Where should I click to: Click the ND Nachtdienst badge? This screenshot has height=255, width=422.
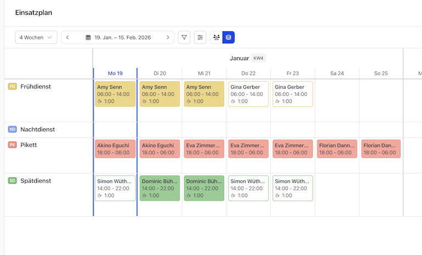click(12, 129)
